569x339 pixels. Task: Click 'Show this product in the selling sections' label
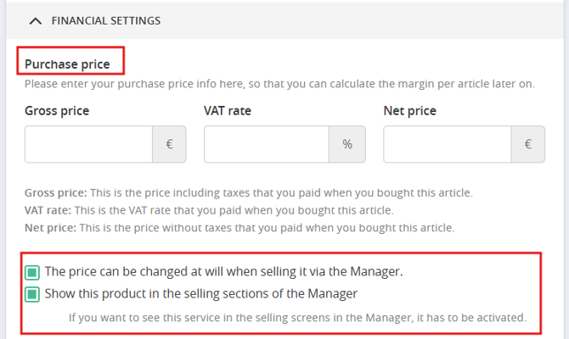pyautogui.click(x=201, y=293)
